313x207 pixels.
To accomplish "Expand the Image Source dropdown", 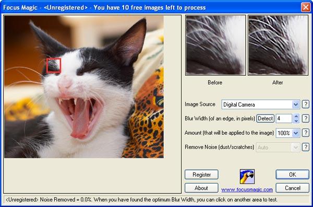I will pyautogui.click(x=296, y=105).
